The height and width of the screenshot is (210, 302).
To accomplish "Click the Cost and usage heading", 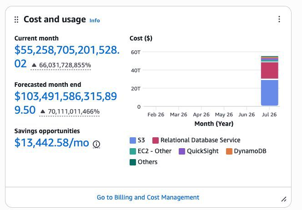I will 55,20.
